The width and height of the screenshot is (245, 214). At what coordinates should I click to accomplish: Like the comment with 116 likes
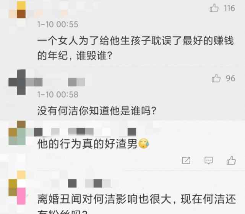tap(214, 8)
